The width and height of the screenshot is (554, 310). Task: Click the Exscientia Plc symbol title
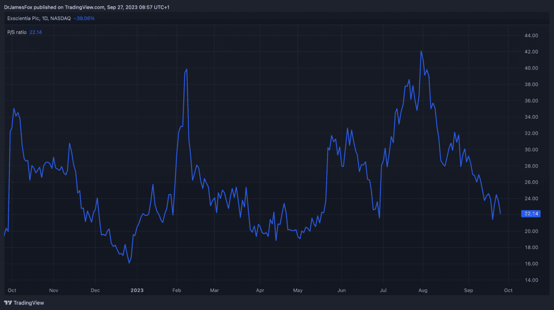click(x=46, y=18)
